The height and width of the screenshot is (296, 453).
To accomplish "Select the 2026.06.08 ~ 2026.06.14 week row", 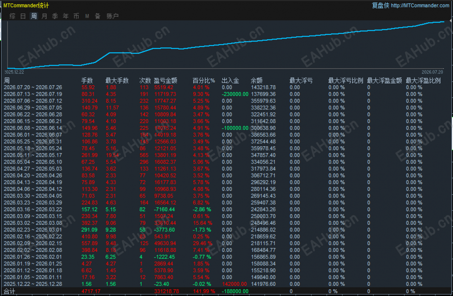I will tap(226, 128).
